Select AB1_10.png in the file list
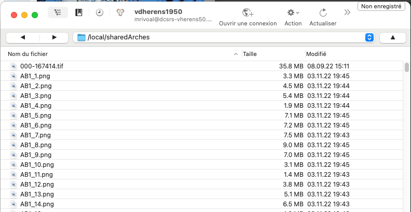The width and height of the screenshot is (411, 212). (x=37, y=164)
